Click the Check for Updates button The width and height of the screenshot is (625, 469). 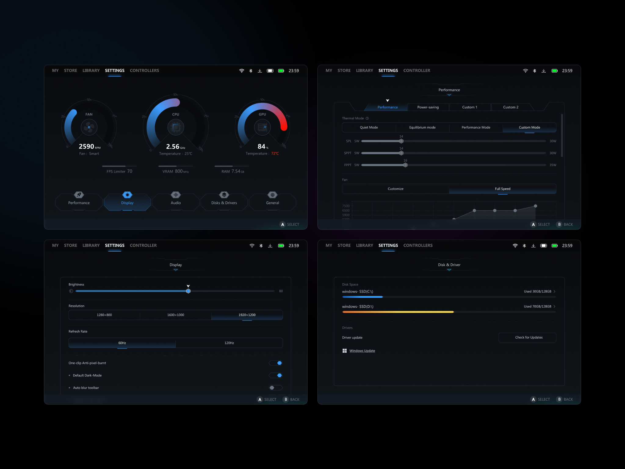pos(527,337)
